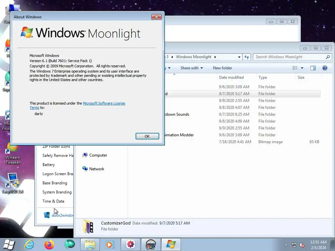Viewport: 335px width, 251px height.
Task: Click the Search Windows Moonlight field
Action: click(x=290, y=57)
